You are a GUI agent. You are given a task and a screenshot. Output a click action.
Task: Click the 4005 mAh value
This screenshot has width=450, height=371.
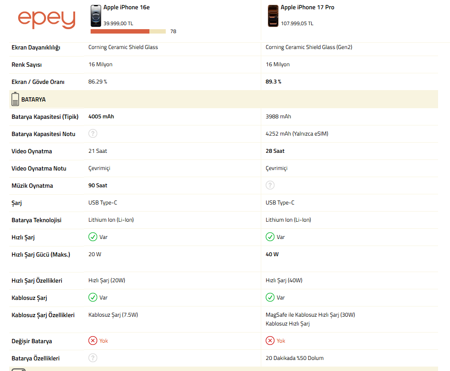(101, 117)
